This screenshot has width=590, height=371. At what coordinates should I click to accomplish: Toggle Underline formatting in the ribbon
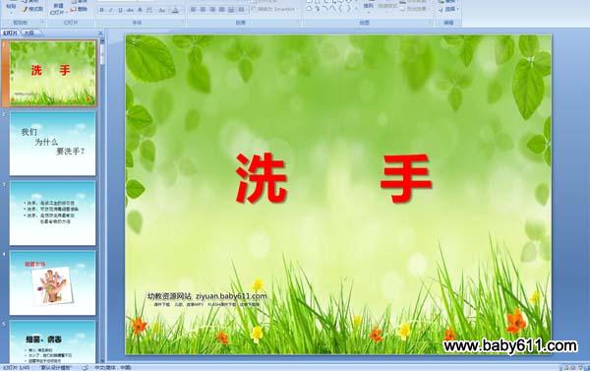coord(120,10)
